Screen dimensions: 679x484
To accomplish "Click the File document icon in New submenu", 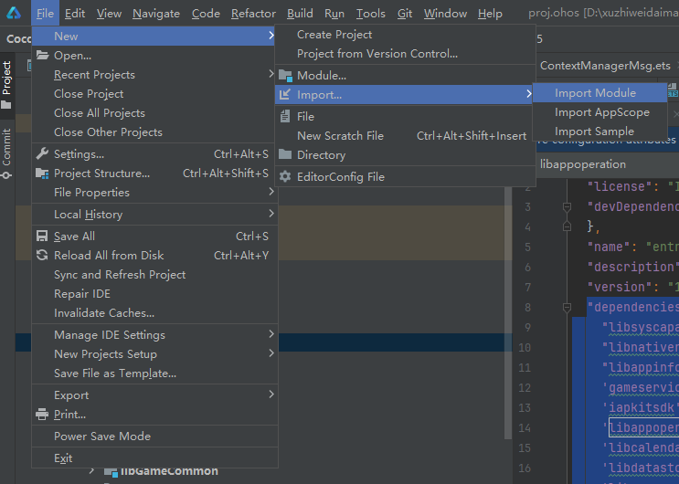I will 285,116.
